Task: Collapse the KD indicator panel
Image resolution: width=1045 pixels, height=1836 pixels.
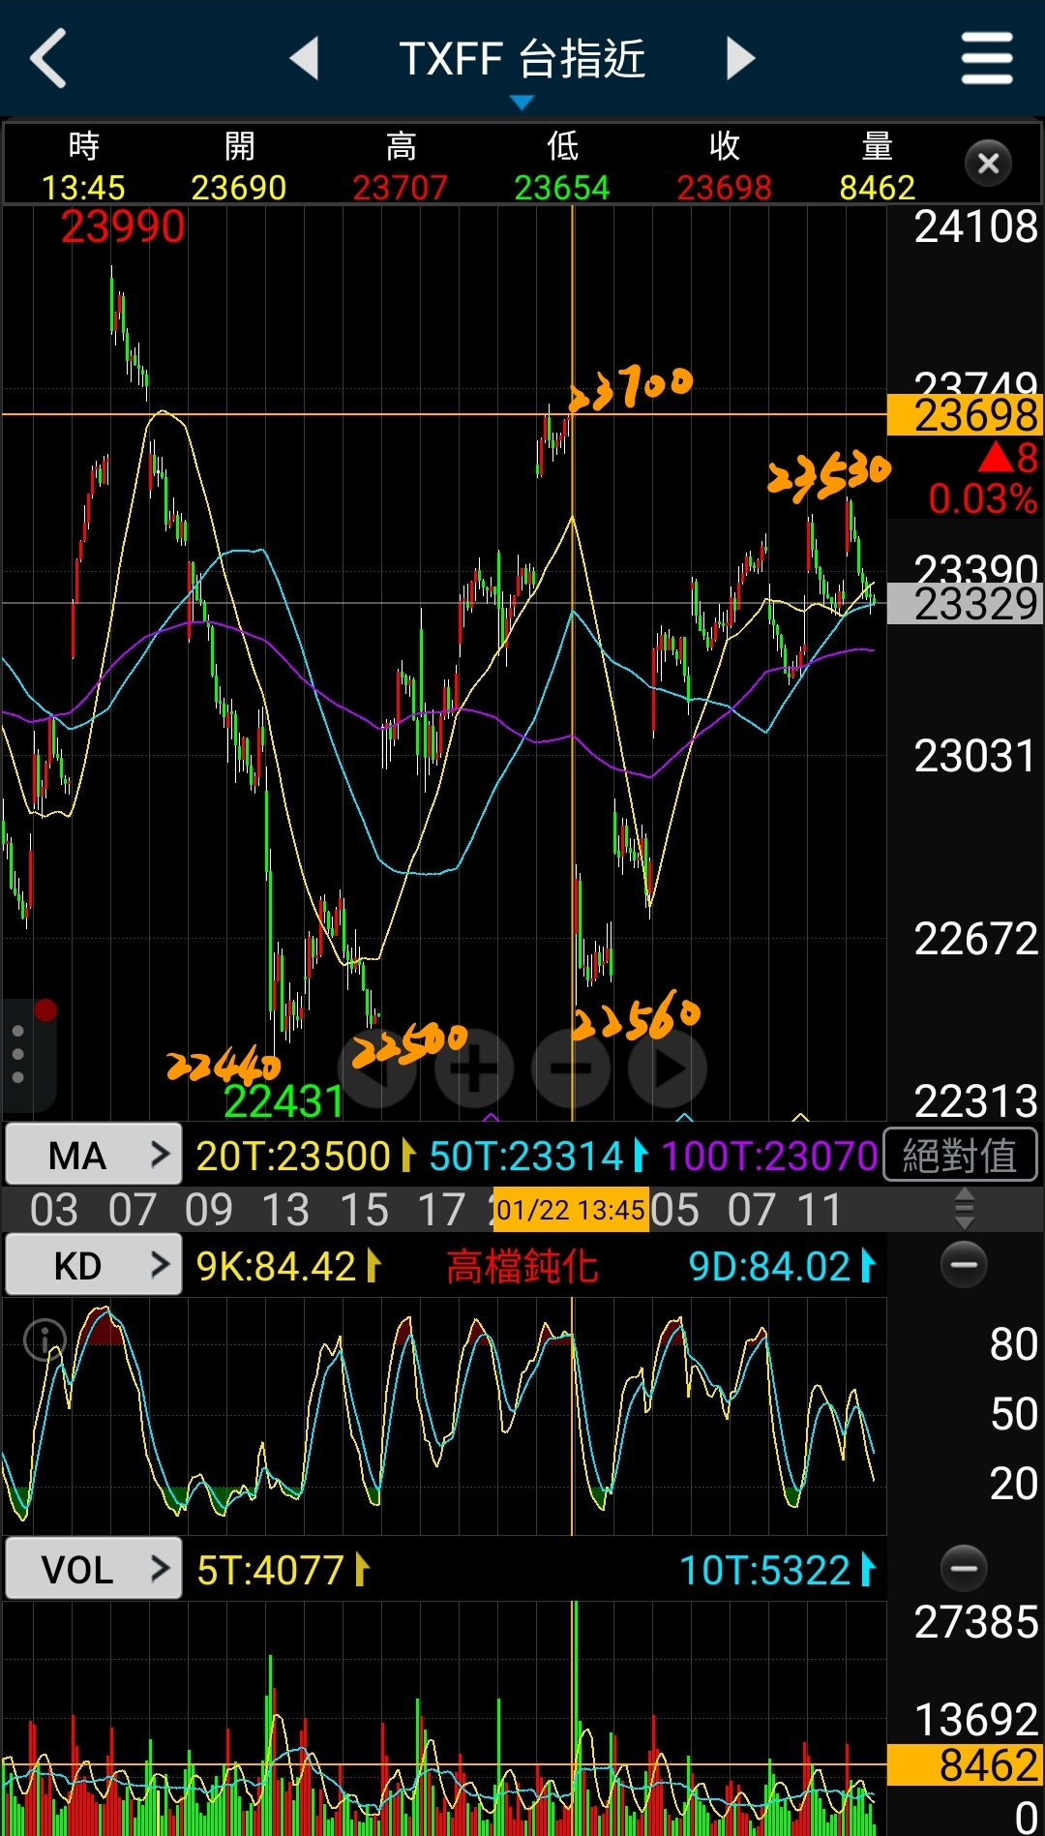Action: pos(964,1265)
